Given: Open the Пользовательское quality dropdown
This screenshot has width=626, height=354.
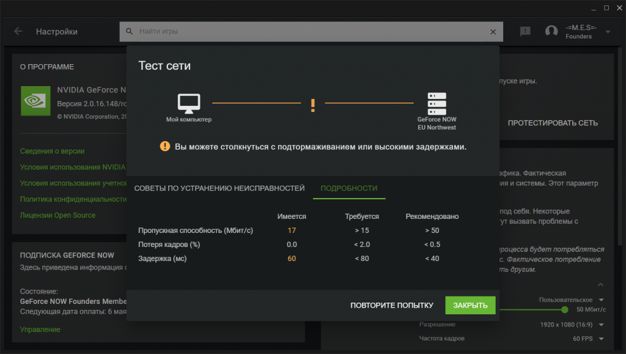Looking at the screenshot, I should [571, 300].
